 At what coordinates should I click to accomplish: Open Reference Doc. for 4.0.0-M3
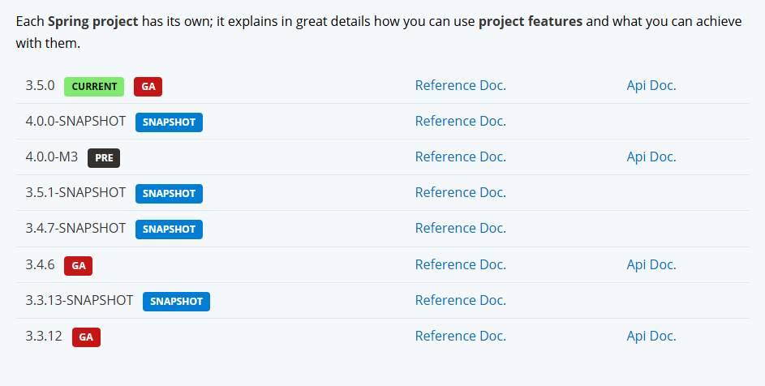tap(460, 157)
